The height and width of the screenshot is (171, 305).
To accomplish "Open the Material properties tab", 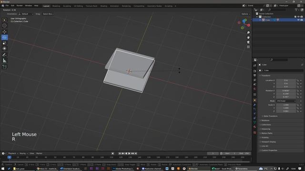I will point(254,127).
